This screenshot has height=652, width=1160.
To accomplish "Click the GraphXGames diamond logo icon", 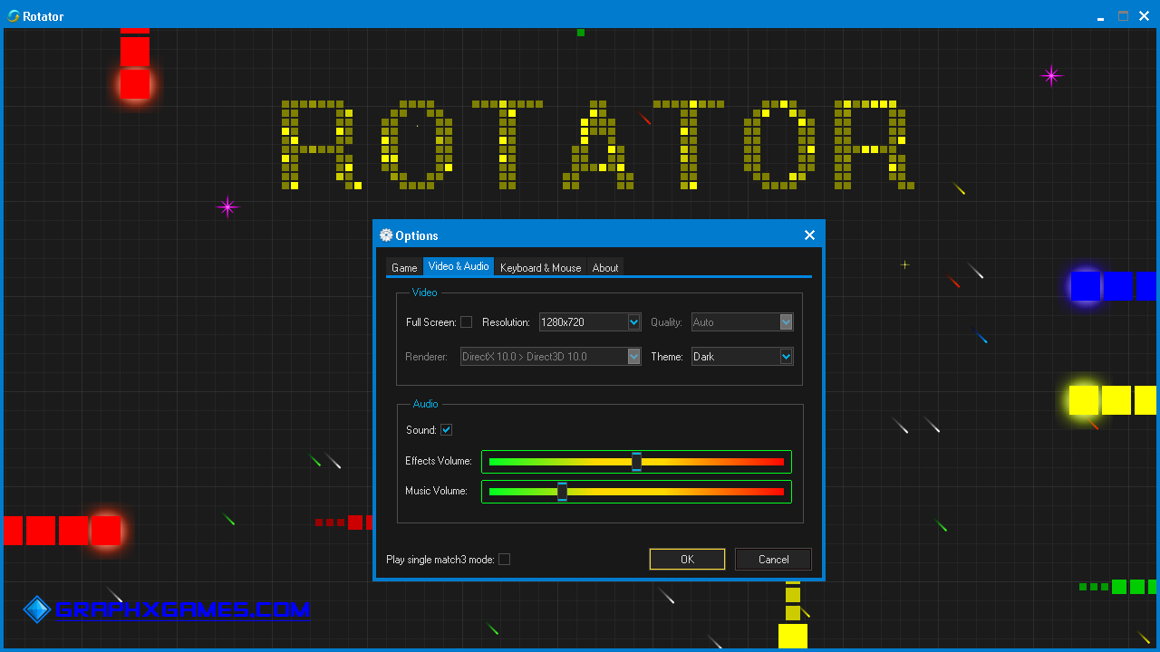I will point(36,609).
